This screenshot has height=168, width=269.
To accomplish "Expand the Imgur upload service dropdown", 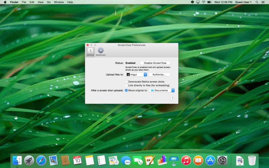I will [137, 75].
